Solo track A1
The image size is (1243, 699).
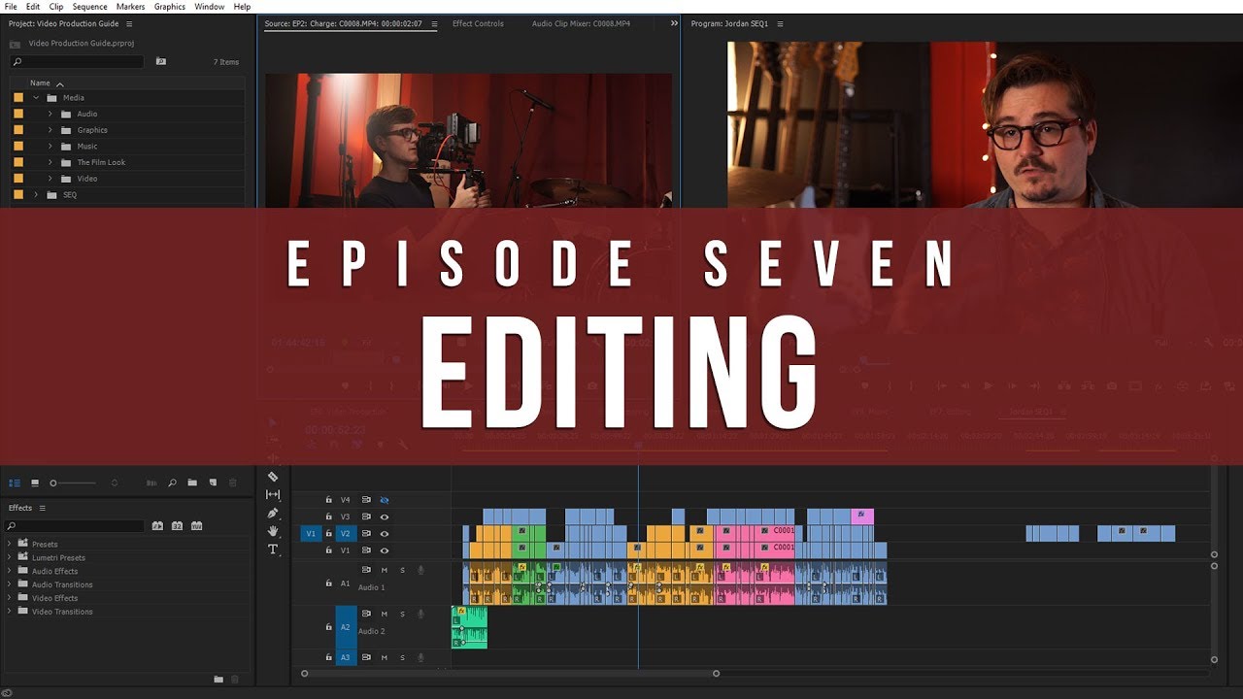point(402,570)
